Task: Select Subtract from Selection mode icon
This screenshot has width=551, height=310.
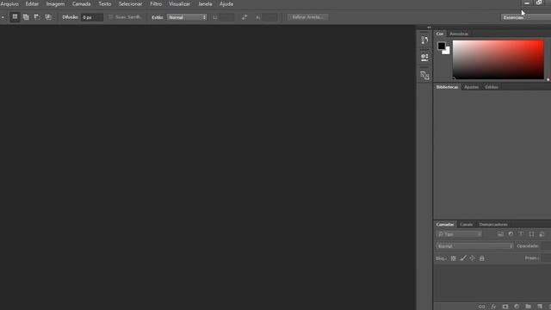Action: 37,17
